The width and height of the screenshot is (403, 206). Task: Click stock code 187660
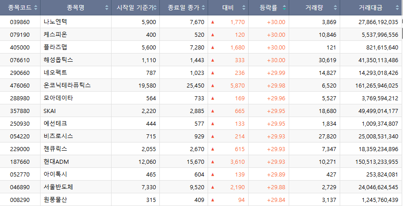[x=20, y=162]
